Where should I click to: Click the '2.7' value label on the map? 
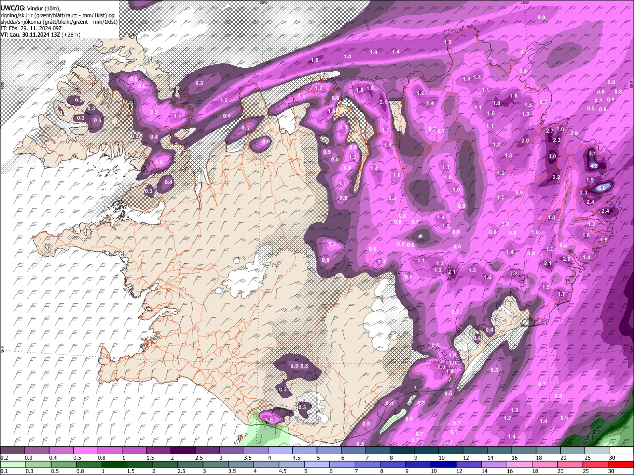549,131
